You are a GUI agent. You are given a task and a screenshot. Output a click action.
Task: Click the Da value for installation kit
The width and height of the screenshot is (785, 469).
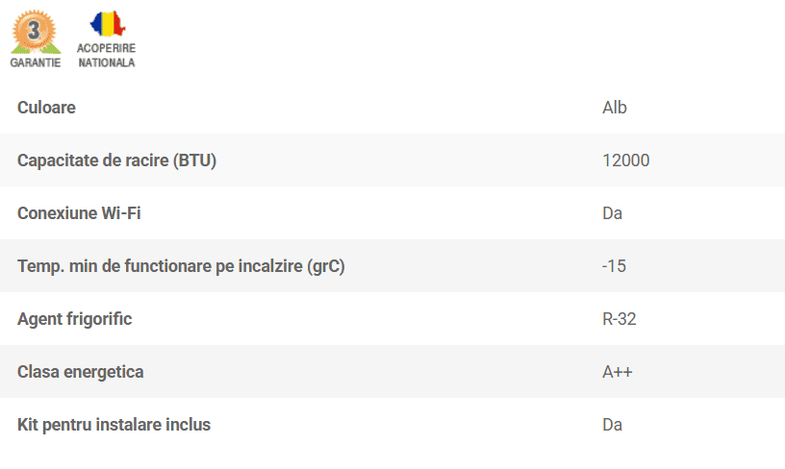612,425
